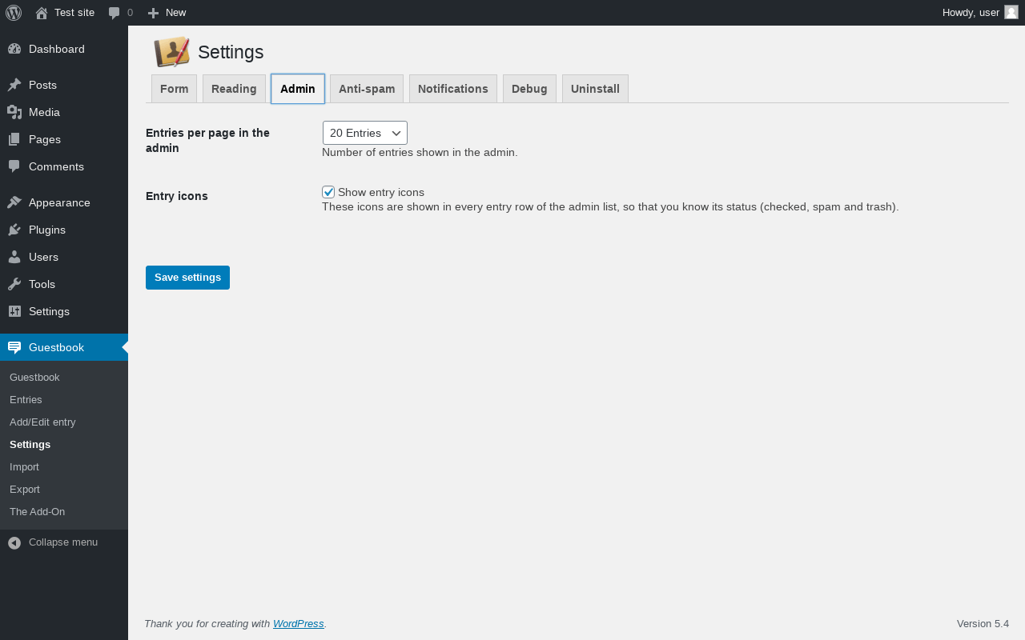Click the Posts pushpin icon

pos(14,85)
